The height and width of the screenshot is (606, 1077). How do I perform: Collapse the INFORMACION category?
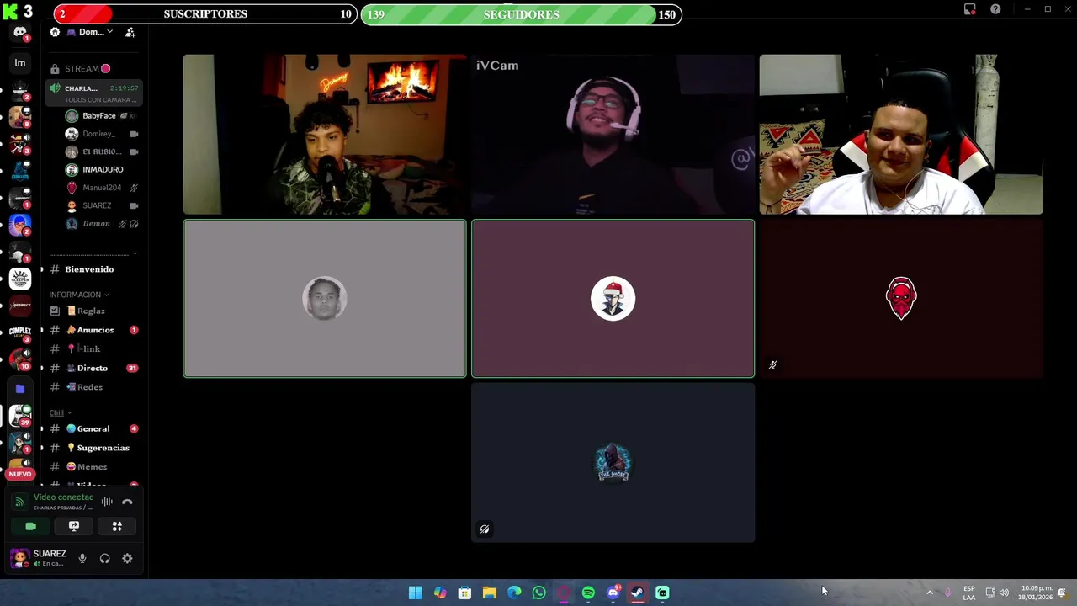[x=78, y=295]
